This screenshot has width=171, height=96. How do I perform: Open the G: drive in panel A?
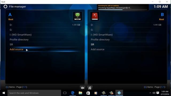[45, 30]
